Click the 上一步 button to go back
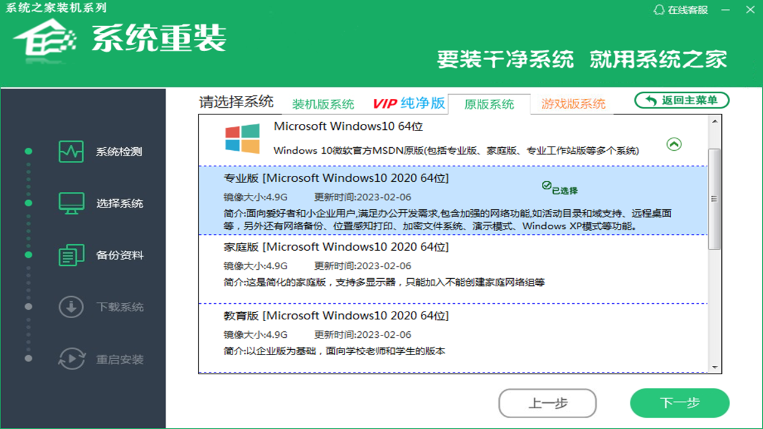Screen dimensions: 763x429 click(x=547, y=403)
